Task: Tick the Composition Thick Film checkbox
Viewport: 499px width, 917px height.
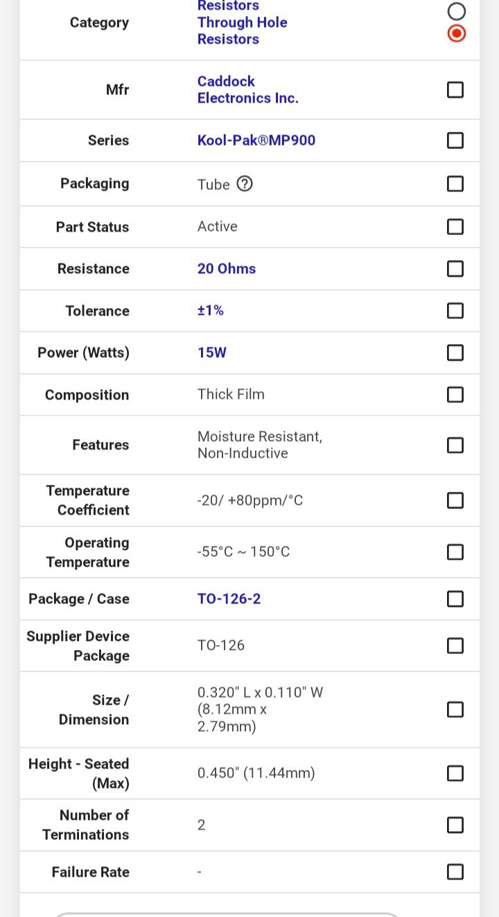Action: point(455,395)
